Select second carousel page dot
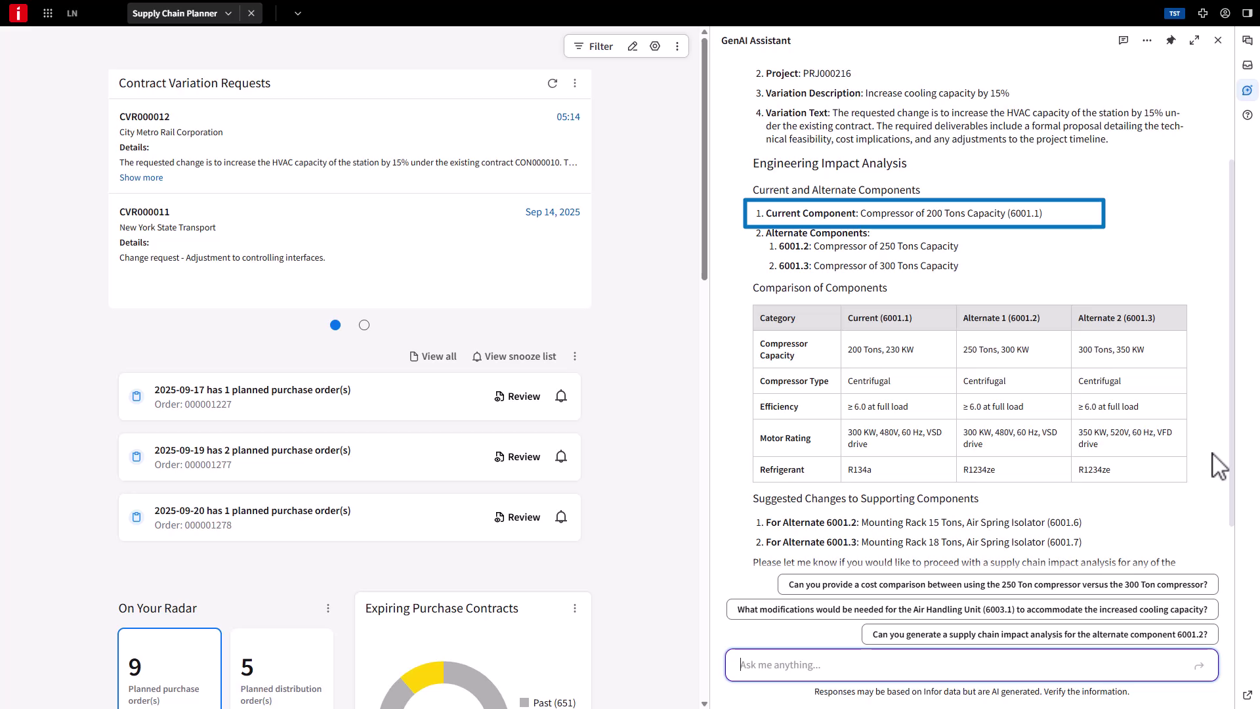Viewport: 1260px width, 709px height. point(364,325)
